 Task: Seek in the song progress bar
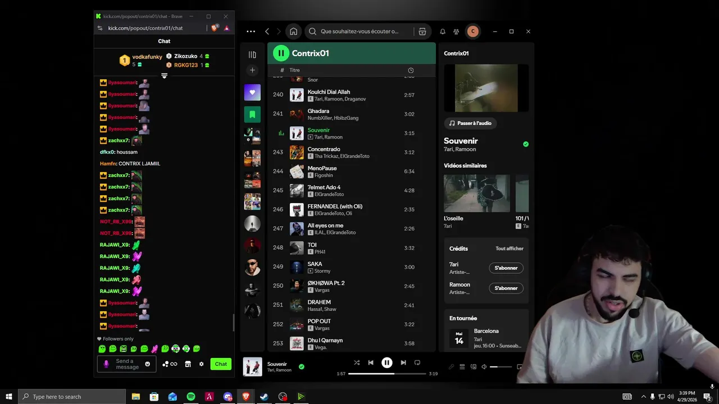tap(387, 374)
